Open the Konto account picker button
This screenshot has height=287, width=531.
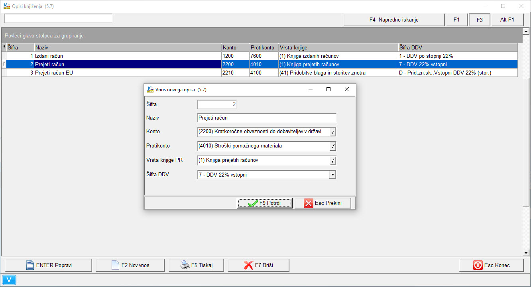pyautogui.click(x=333, y=132)
